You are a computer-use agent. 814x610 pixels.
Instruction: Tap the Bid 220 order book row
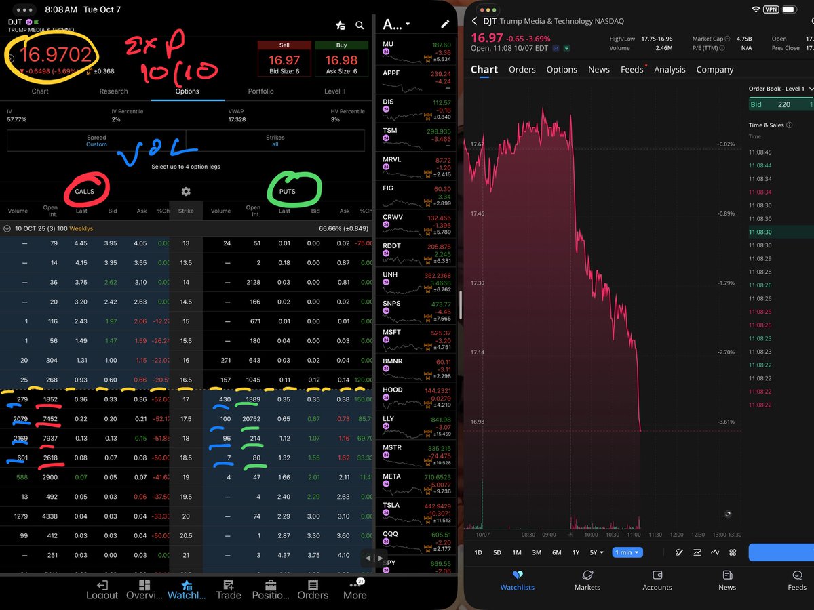(781, 104)
